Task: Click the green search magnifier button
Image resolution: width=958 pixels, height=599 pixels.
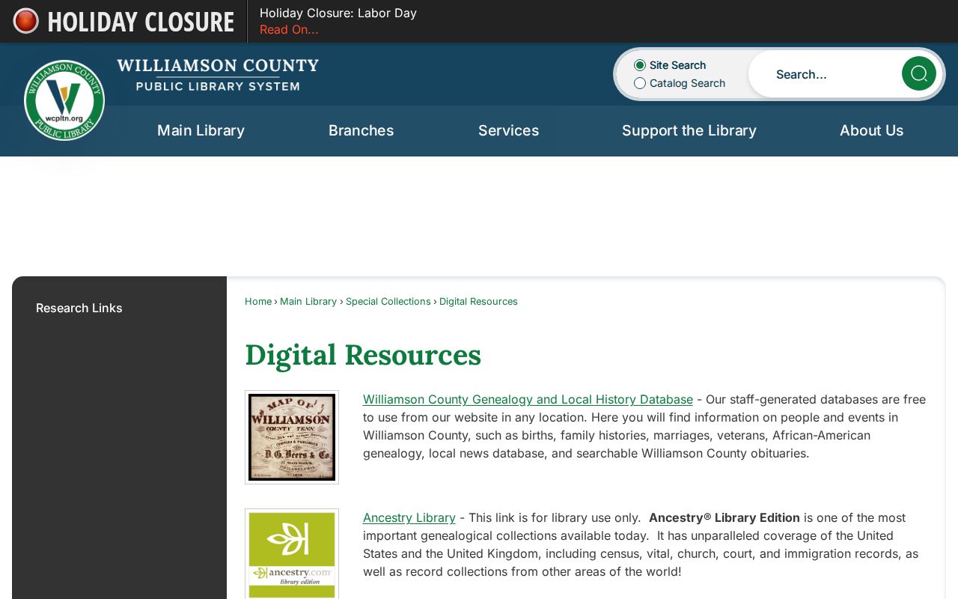Action: 918,73
